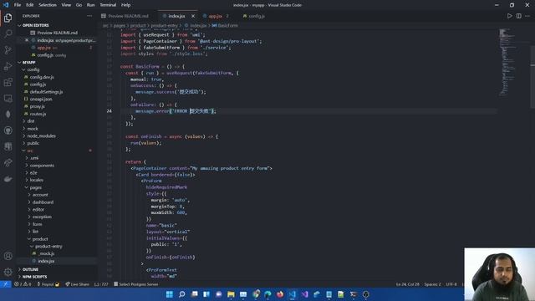Open the Terminal menu
This screenshot has height=301, width=535.
point(108,5)
